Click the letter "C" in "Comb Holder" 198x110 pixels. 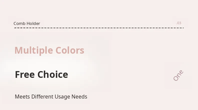tap(15, 24)
